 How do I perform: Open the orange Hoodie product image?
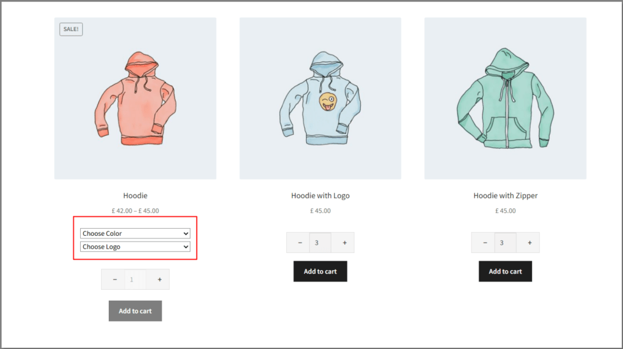click(136, 98)
